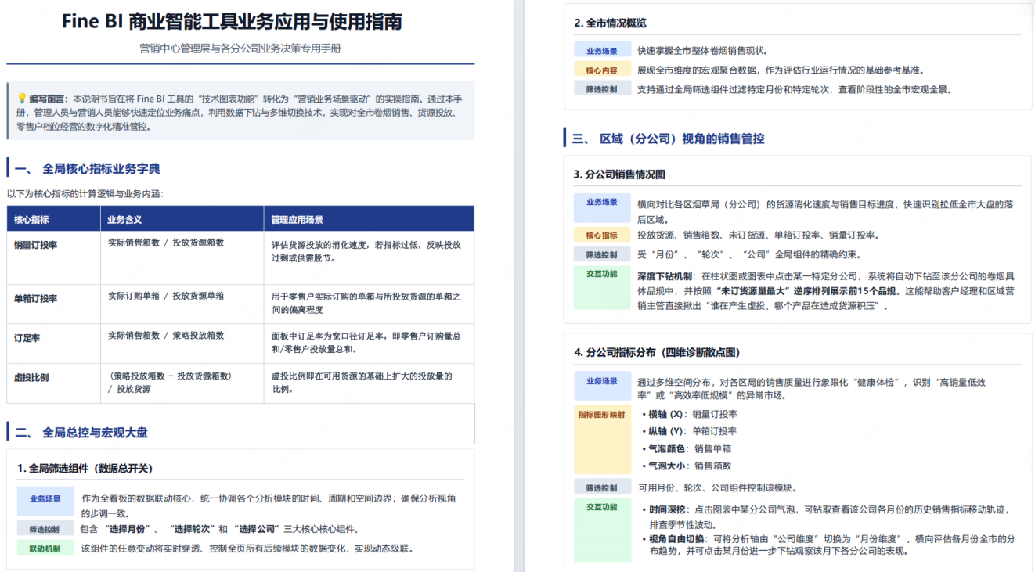Click the 业务含义 table column header
Image resolution: width=1035 pixels, height=572 pixels.
[124, 220]
